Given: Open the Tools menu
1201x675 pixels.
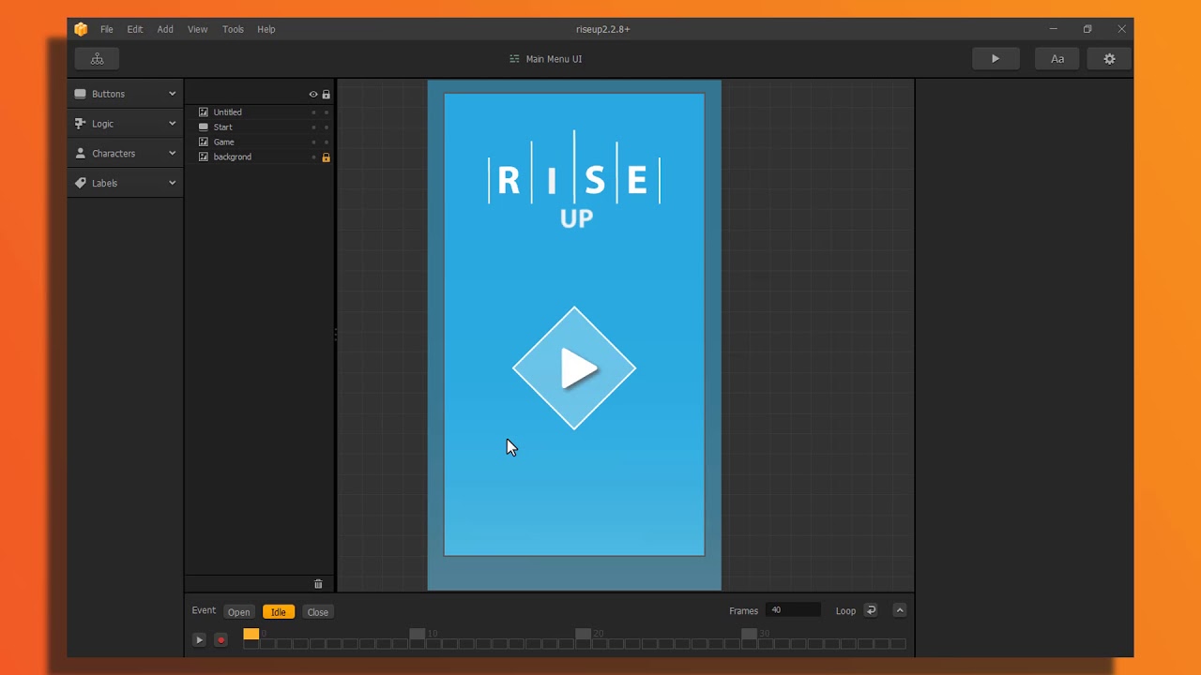Looking at the screenshot, I should point(233,29).
